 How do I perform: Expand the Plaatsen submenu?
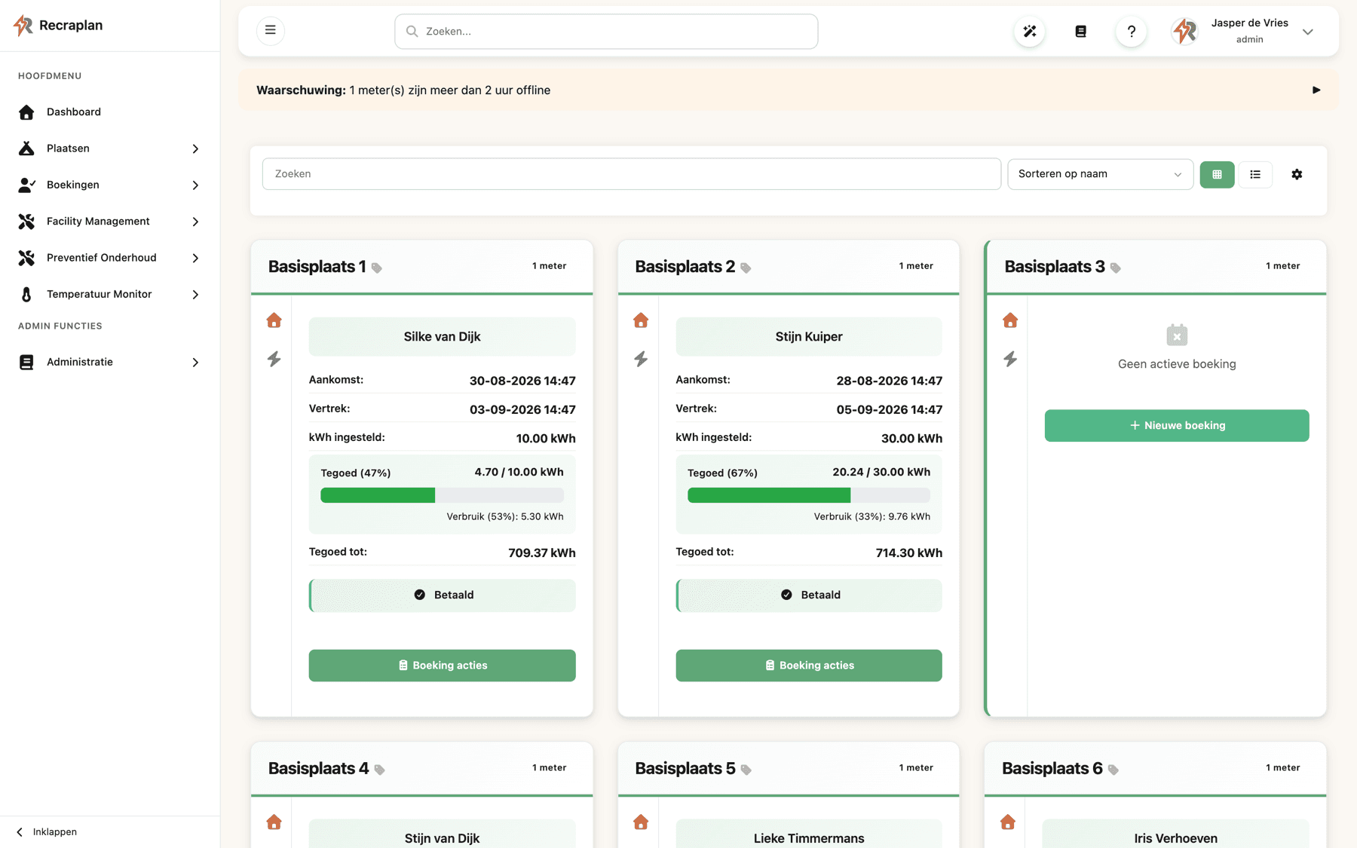195,148
